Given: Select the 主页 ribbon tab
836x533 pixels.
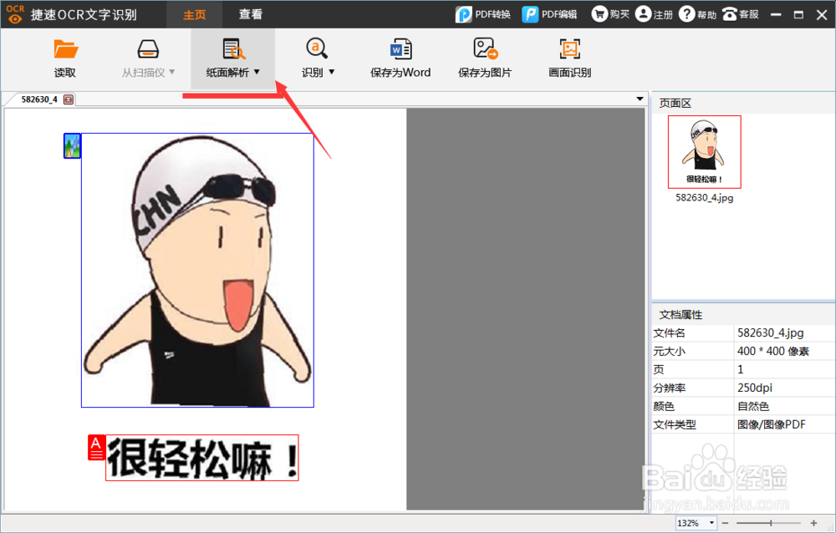Looking at the screenshot, I should point(194,14).
